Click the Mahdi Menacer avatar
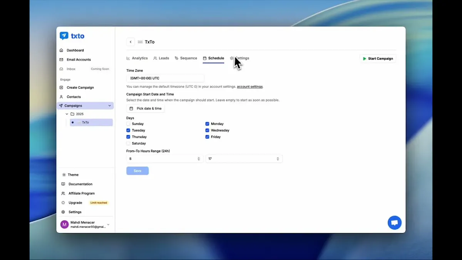This screenshot has height=260, width=462. coord(65,225)
